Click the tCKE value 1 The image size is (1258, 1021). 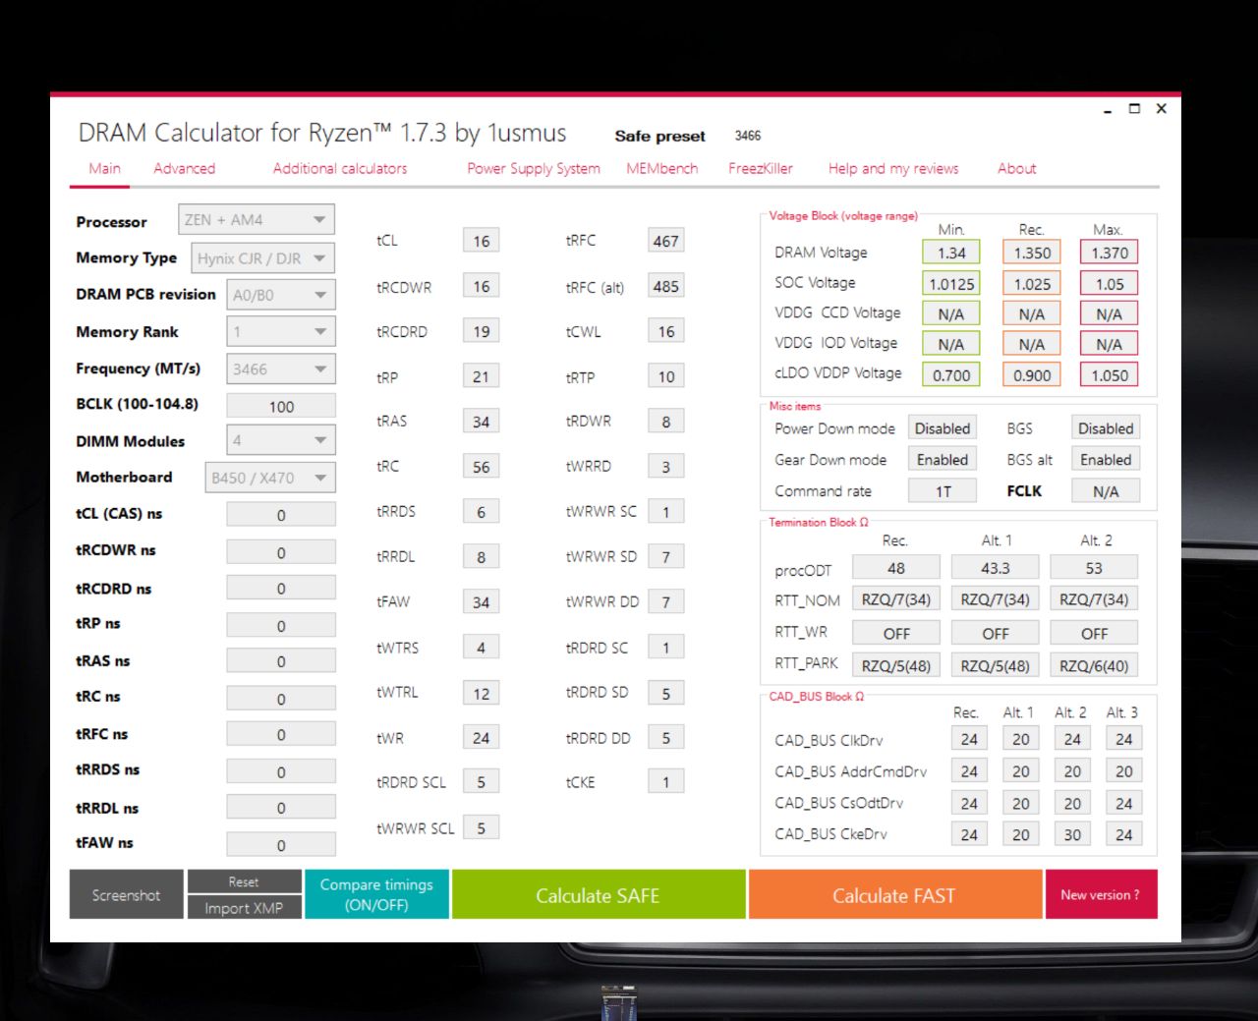(x=665, y=782)
